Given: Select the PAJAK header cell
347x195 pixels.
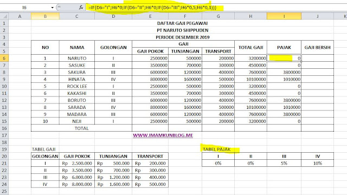Looking at the screenshot, I should coord(284,47).
